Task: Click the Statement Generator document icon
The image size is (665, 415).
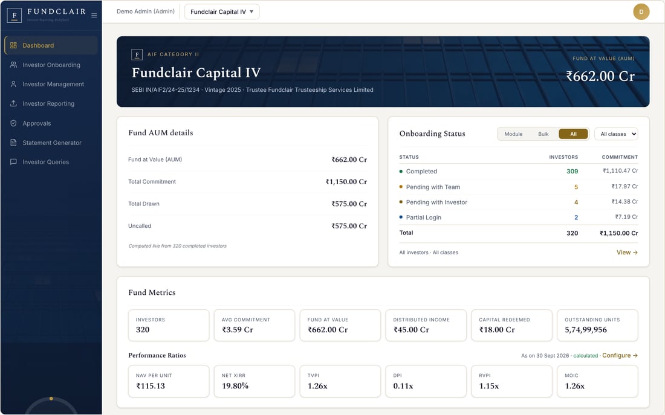Action: click(13, 143)
